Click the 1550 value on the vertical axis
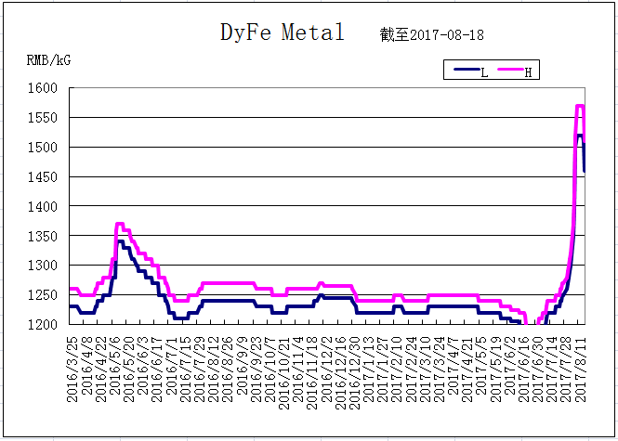The width and height of the screenshot is (618, 441). tap(43, 118)
